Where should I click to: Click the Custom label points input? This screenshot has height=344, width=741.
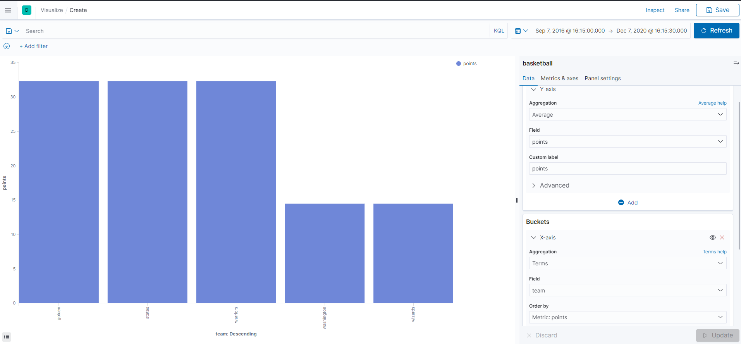[628, 169]
